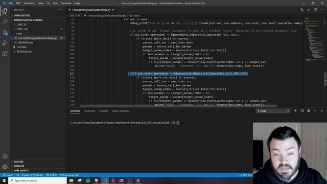
Task: Open the Accounts menu in the activity bar
Action: click(5, 156)
